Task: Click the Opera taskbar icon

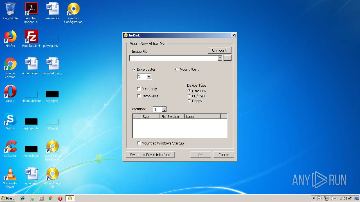Action: click(60, 198)
